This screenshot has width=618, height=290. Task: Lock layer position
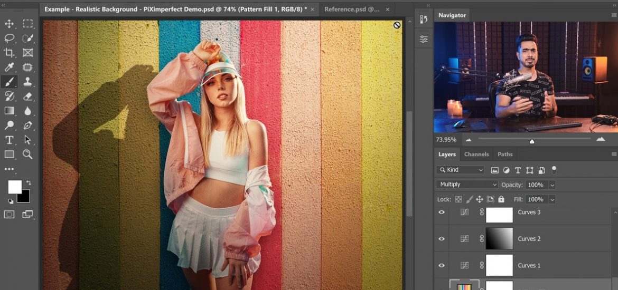[480, 199]
